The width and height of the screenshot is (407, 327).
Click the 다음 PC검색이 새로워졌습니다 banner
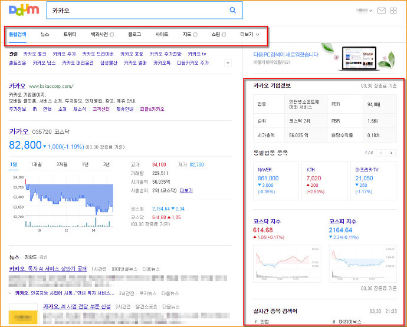coord(324,58)
